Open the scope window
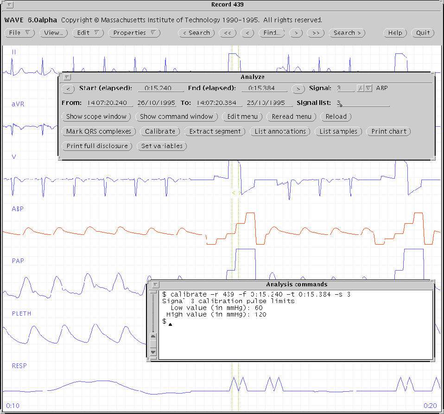 tap(96, 116)
